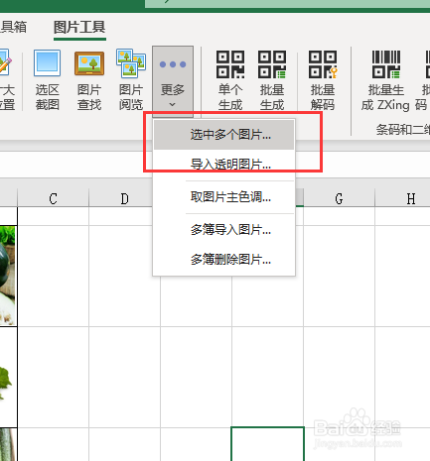Select column C header
Viewport: 430px width, 461px height.
53,198
